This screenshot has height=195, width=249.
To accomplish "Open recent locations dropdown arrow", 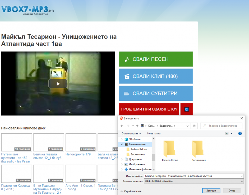I will [133, 126].
